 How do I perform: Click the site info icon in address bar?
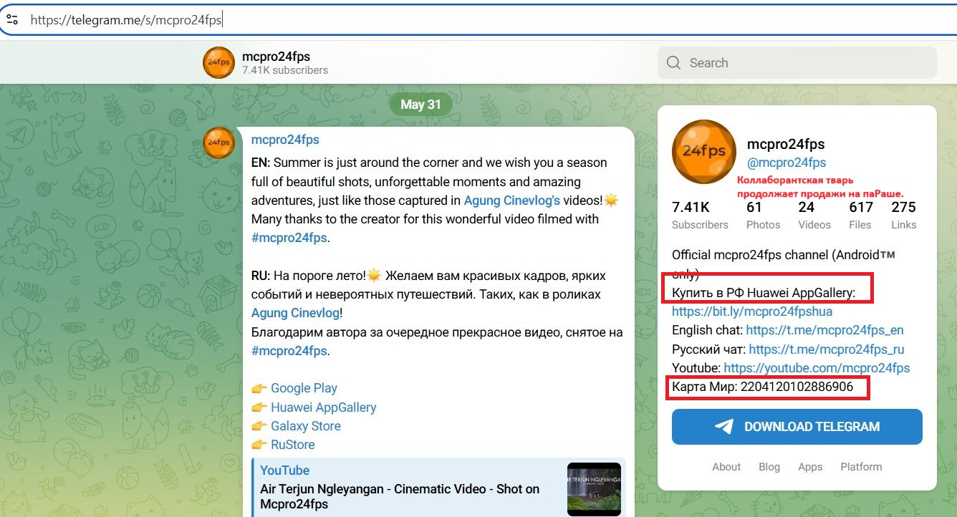click(12, 19)
